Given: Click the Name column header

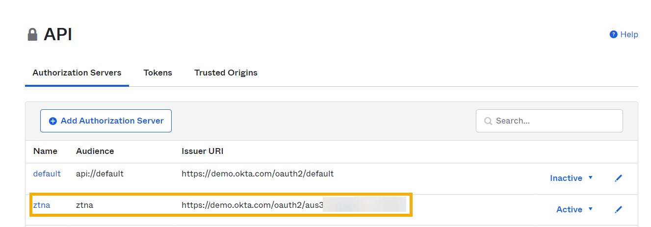Looking at the screenshot, I should click(x=45, y=151).
